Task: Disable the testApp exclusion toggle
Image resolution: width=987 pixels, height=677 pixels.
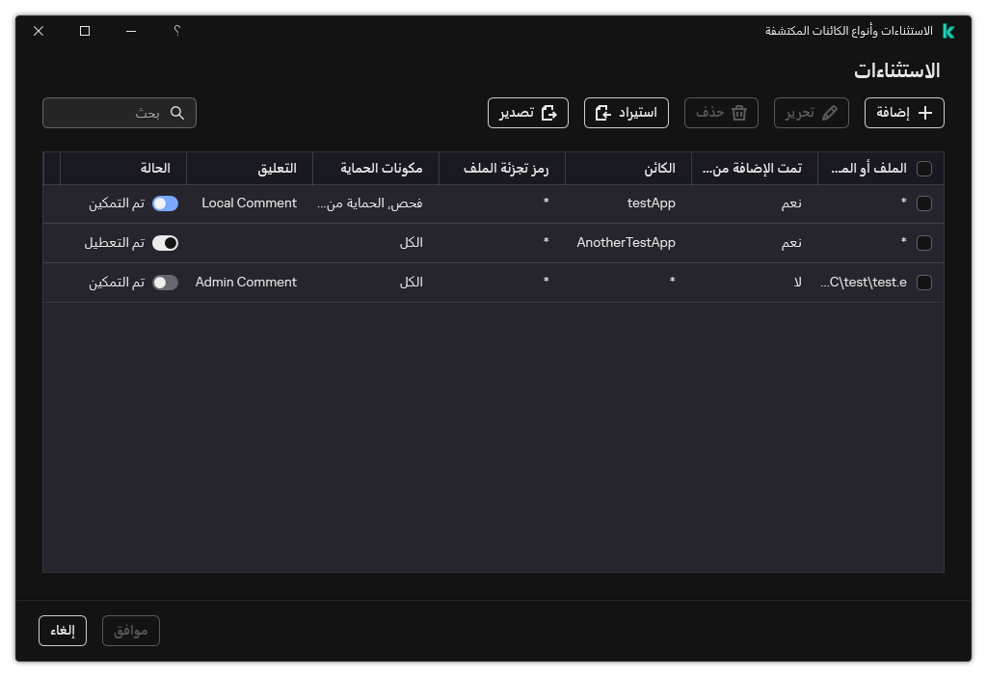Action: point(165,203)
